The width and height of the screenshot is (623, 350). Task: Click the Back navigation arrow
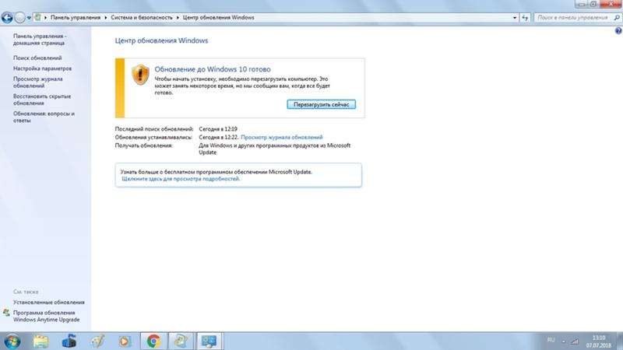coord(7,17)
